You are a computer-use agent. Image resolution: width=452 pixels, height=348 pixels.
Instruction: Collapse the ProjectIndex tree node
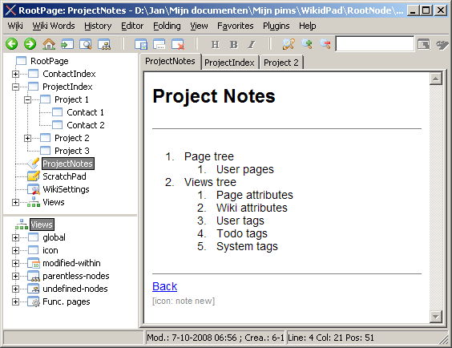tap(15, 87)
